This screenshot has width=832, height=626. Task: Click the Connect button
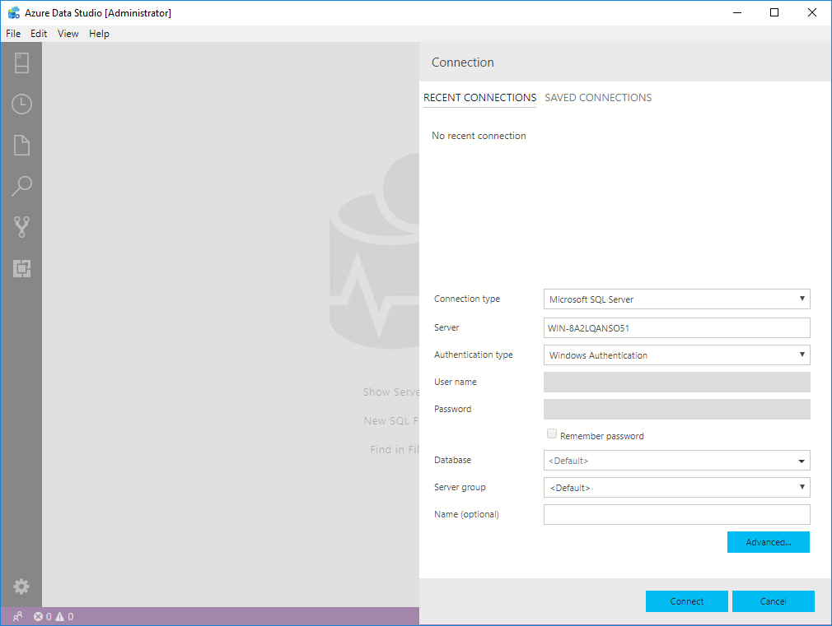coord(687,601)
